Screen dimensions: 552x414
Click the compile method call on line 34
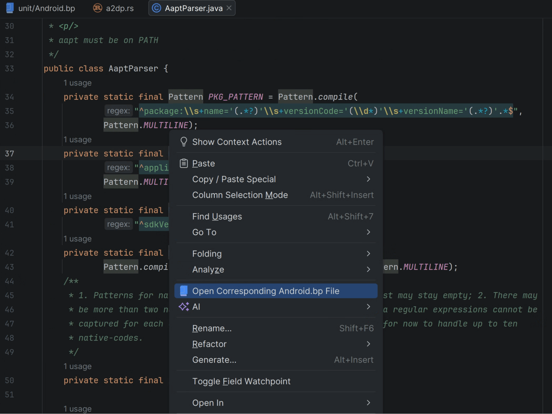tap(335, 97)
